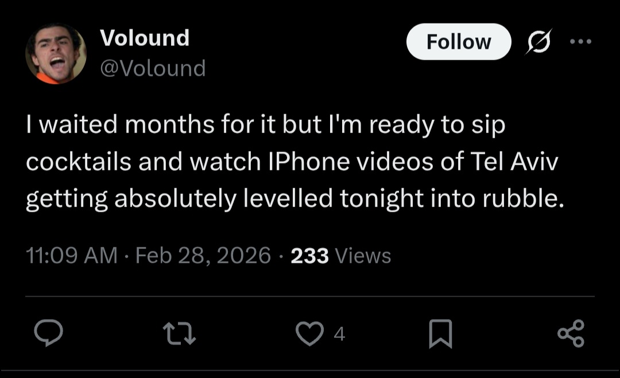Bookmark this post
620x378 pixels.
click(441, 334)
